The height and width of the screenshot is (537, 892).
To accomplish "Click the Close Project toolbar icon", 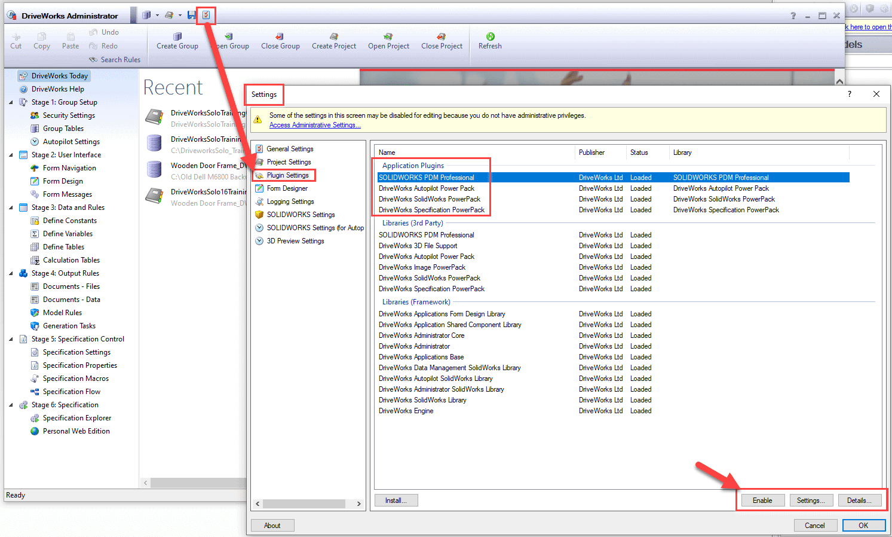I will point(442,36).
